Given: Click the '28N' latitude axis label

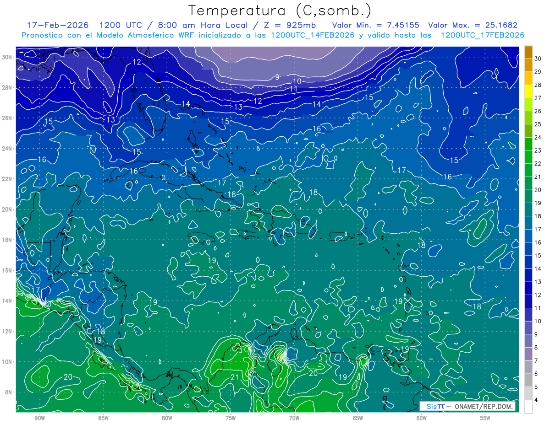Looking at the screenshot, I should point(8,87).
